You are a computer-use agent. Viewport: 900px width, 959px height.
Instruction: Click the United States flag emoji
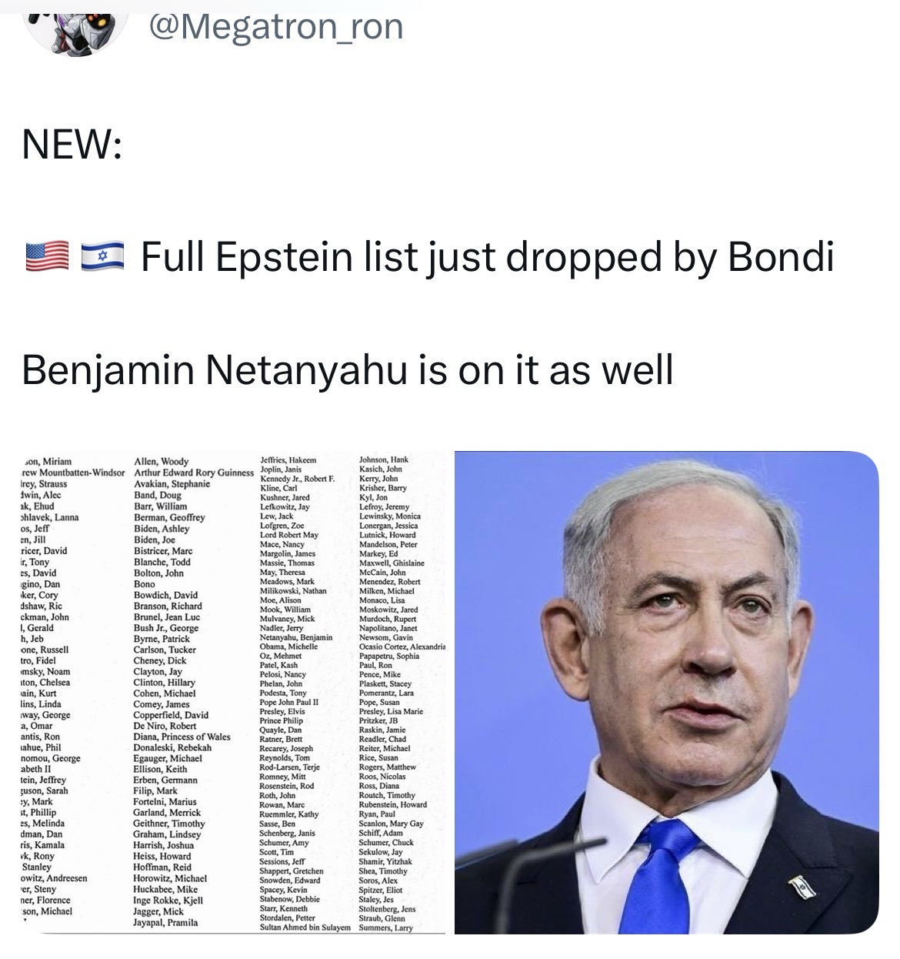[46, 256]
